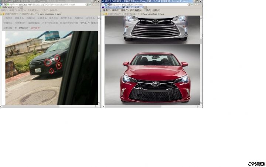Click silver Camry grille image

[152, 30]
